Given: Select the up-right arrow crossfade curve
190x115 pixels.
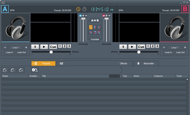Looking at the screenshot, I should point(95,32).
